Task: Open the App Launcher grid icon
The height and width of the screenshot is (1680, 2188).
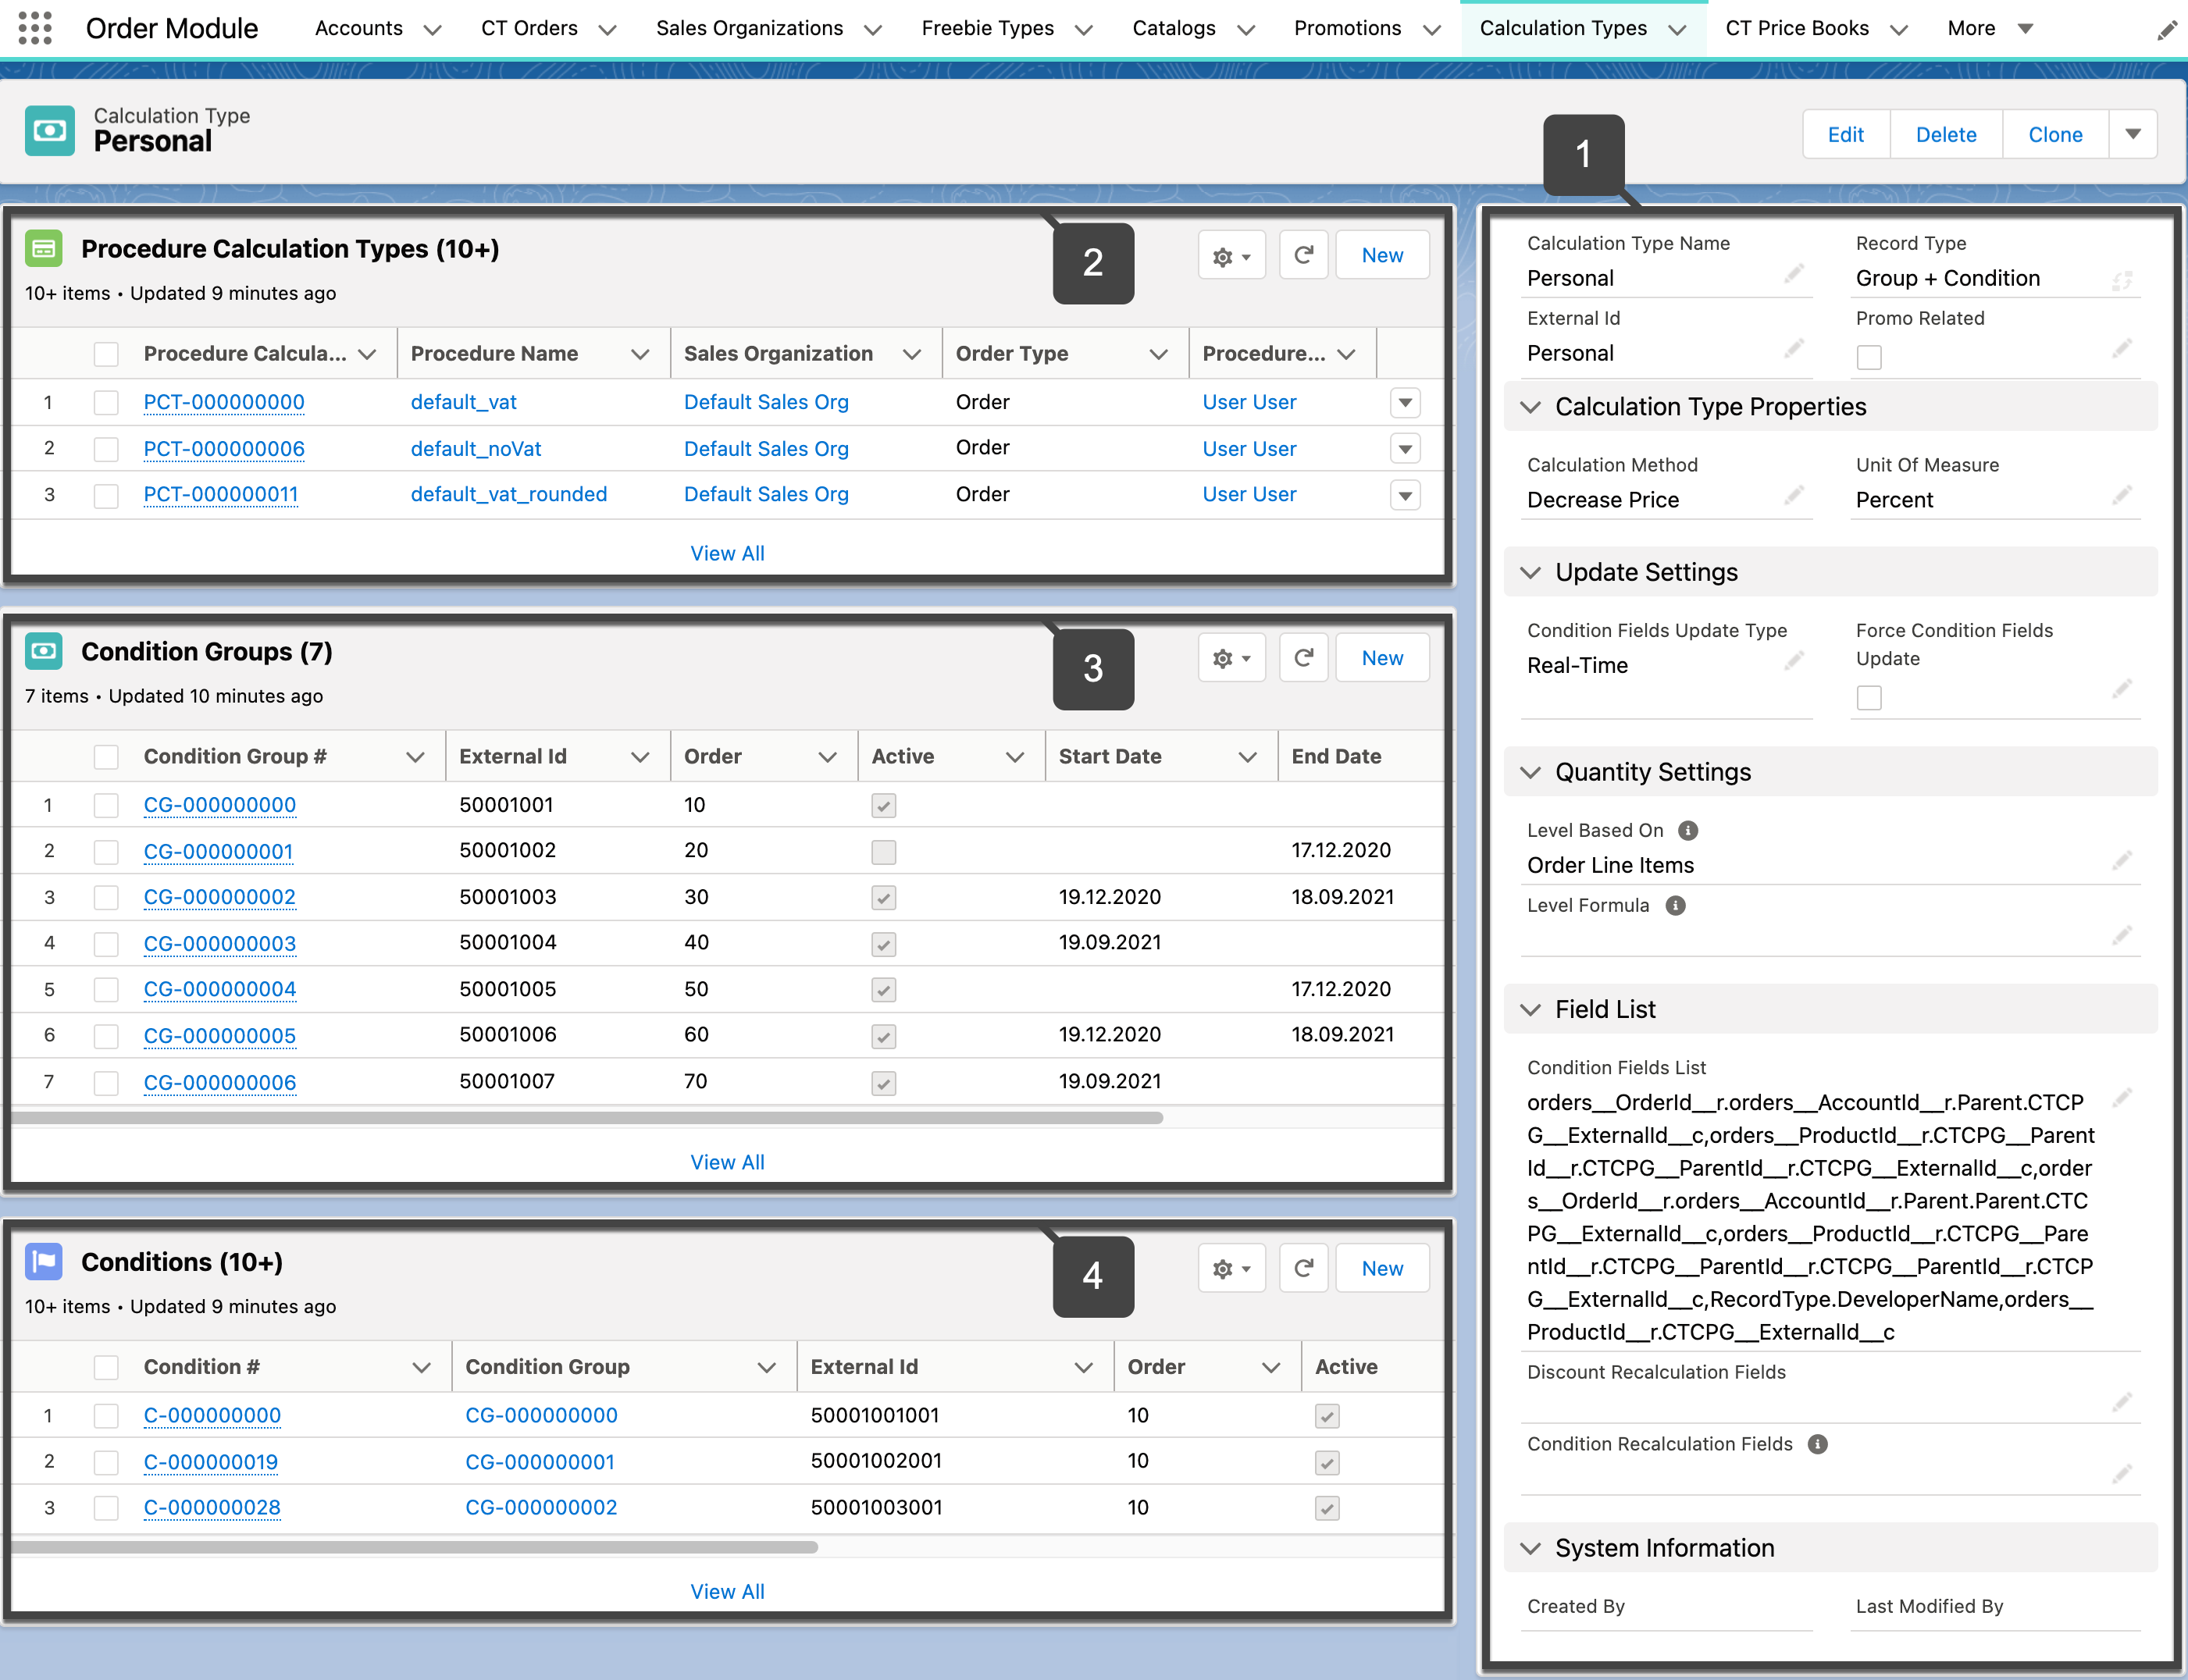Action: point(35,28)
